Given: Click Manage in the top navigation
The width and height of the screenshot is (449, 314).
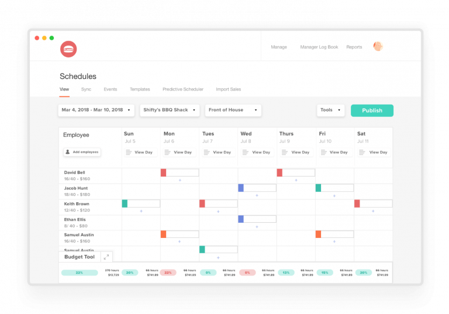Looking at the screenshot, I should pos(279,47).
